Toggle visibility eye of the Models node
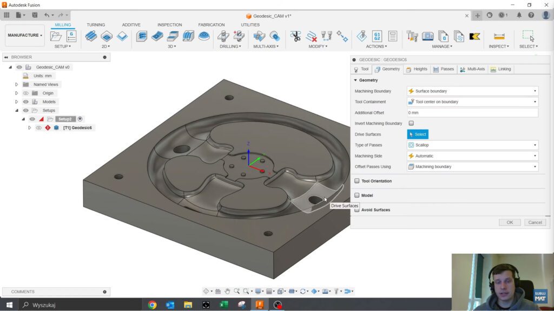This screenshot has height=311, width=554. click(25, 102)
